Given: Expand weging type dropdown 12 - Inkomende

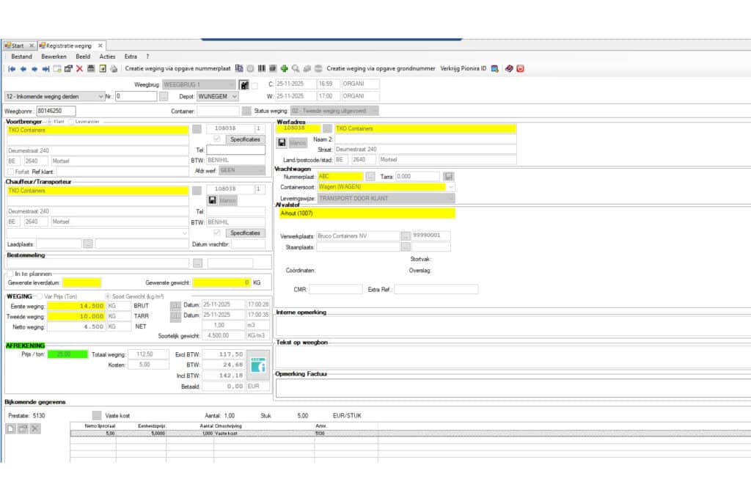Looking at the screenshot, I should pos(100,97).
